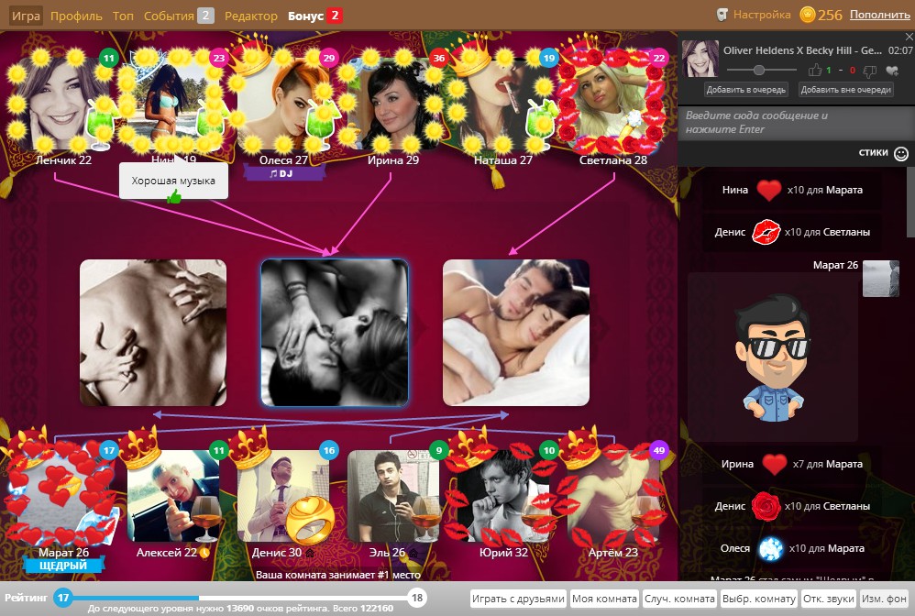Image resolution: width=915 pixels, height=616 pixels.
Task: Click Добавить в очередь button
Action: coord(745,89)
